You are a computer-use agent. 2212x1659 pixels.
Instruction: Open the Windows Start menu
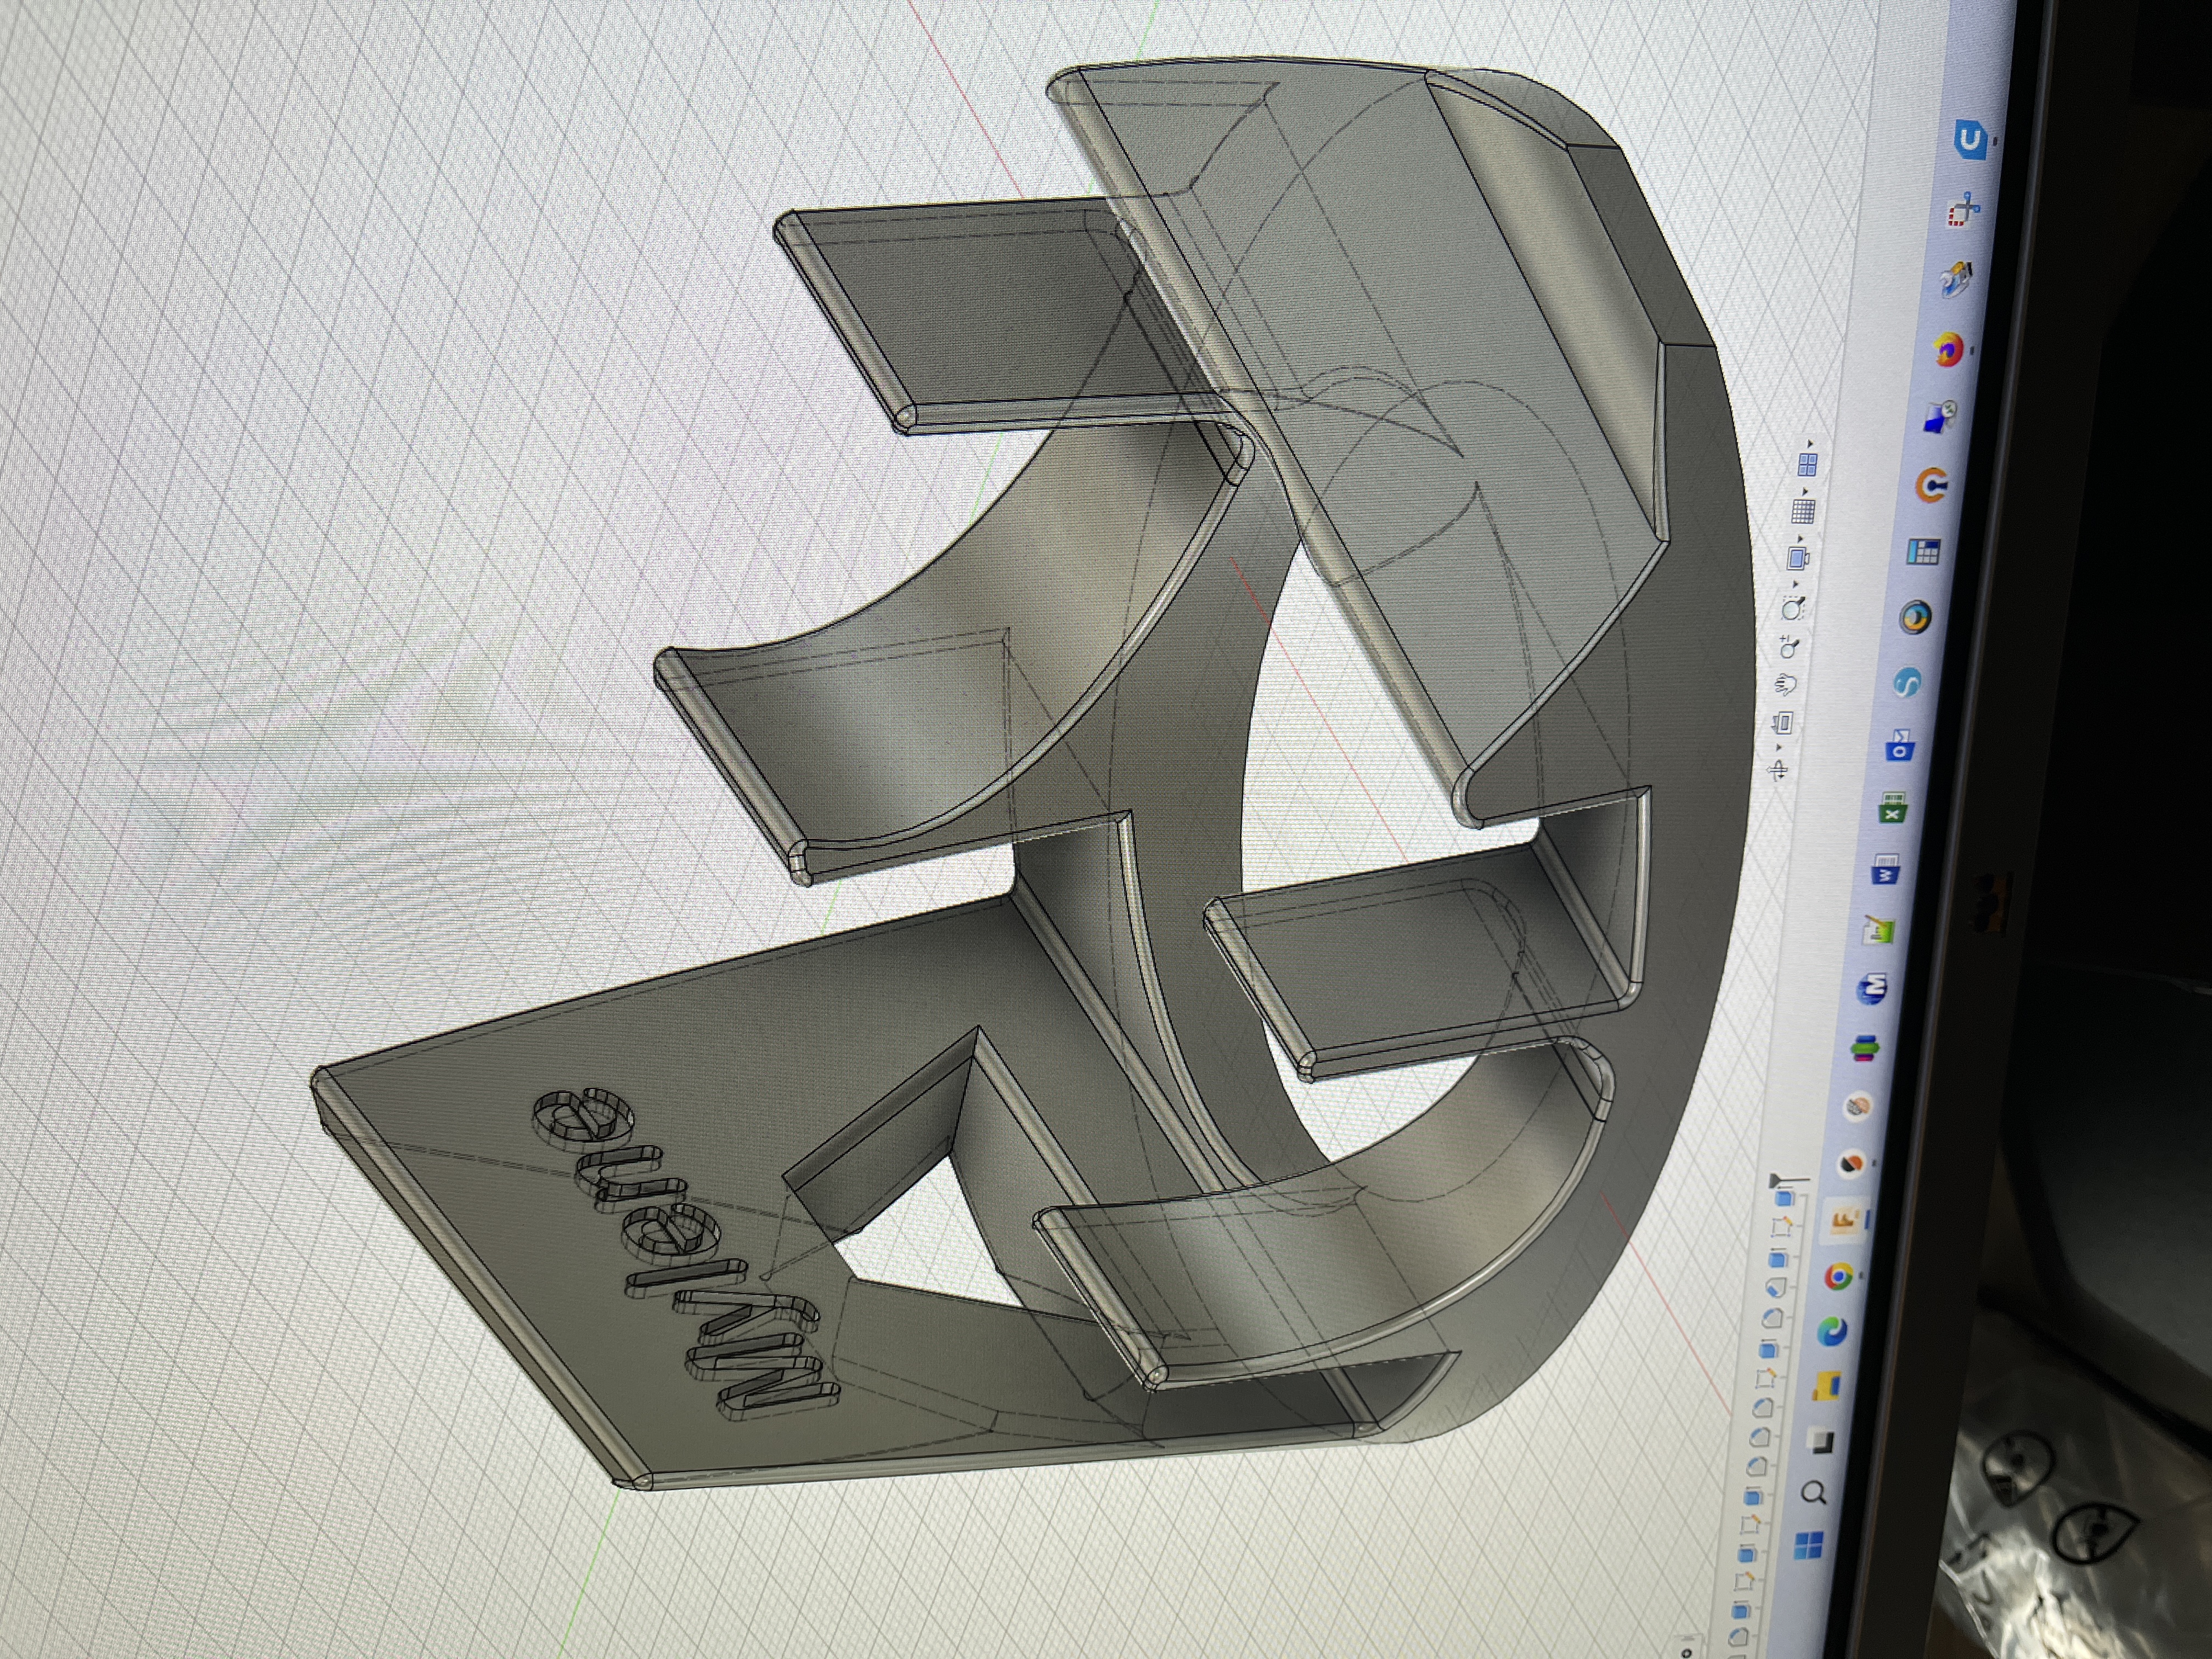click(1809, 1544)
